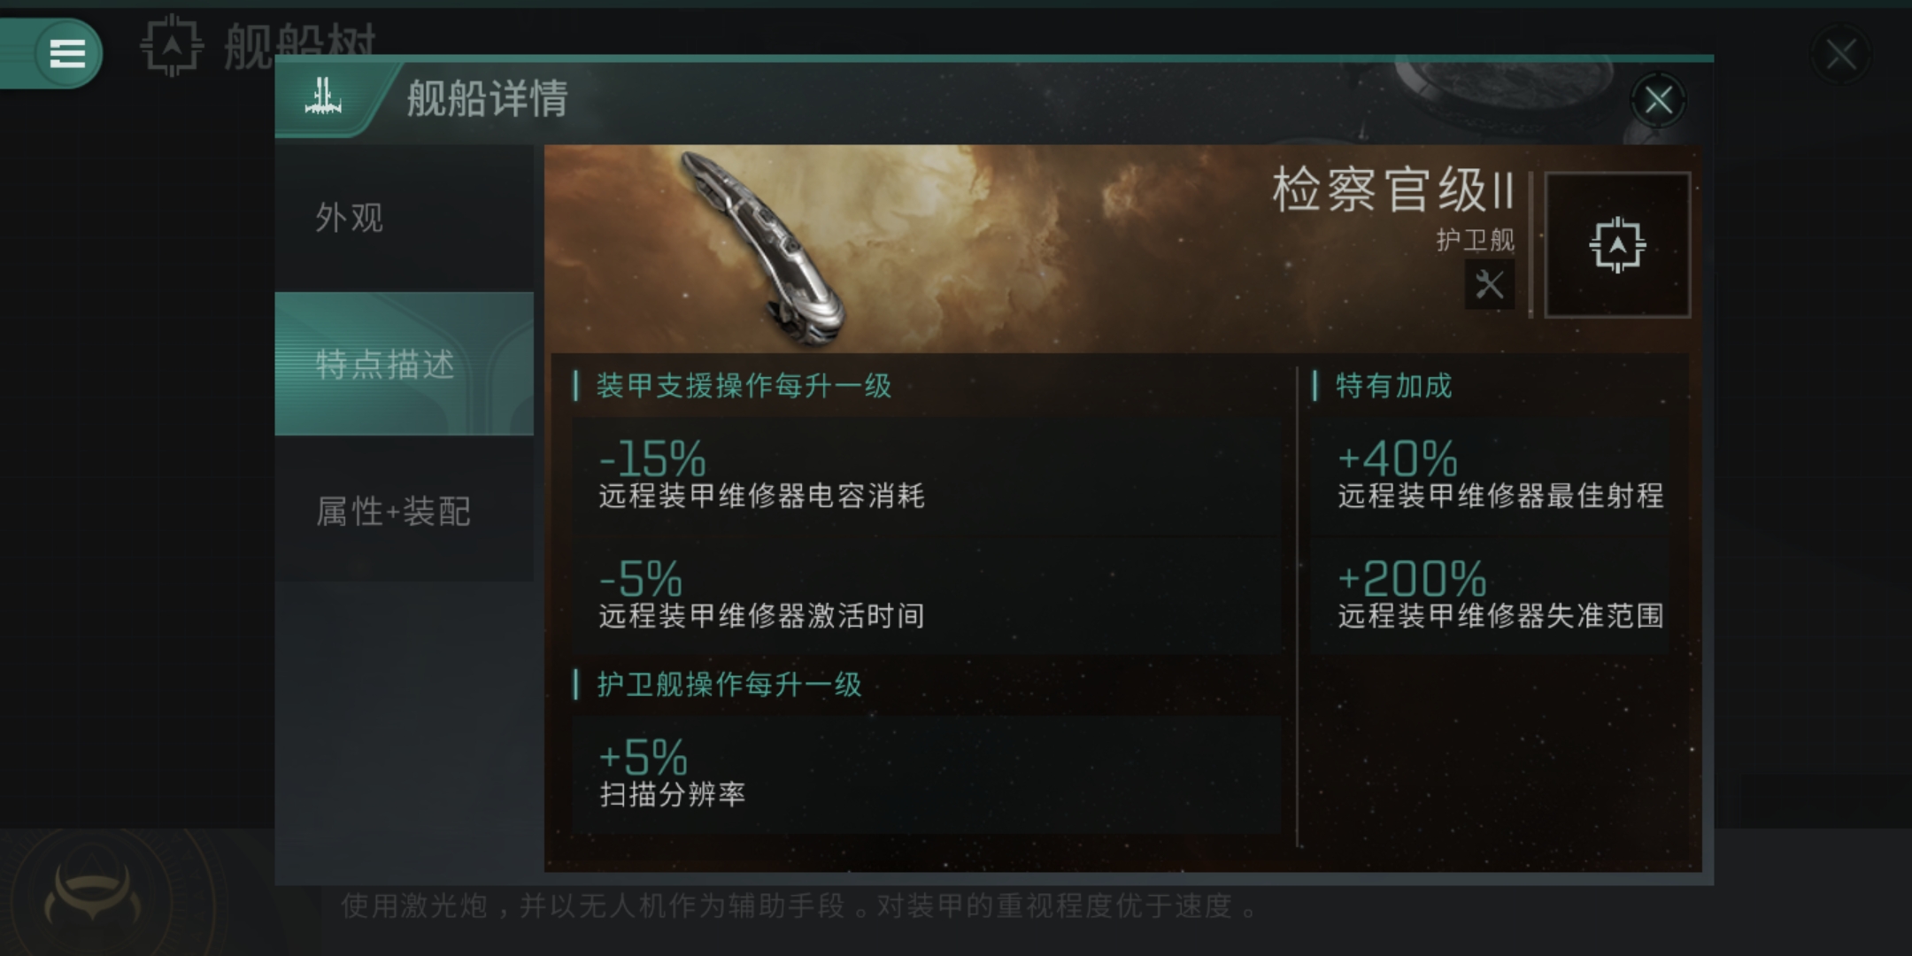
Task: Select the +200% 远程装甲维修器失准范围 bonus
Action: [x=1490, y=596]
